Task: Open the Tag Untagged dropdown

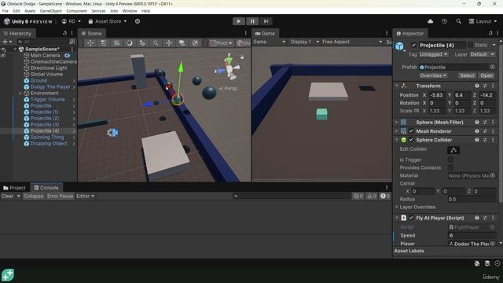Action: coord(433,54)
